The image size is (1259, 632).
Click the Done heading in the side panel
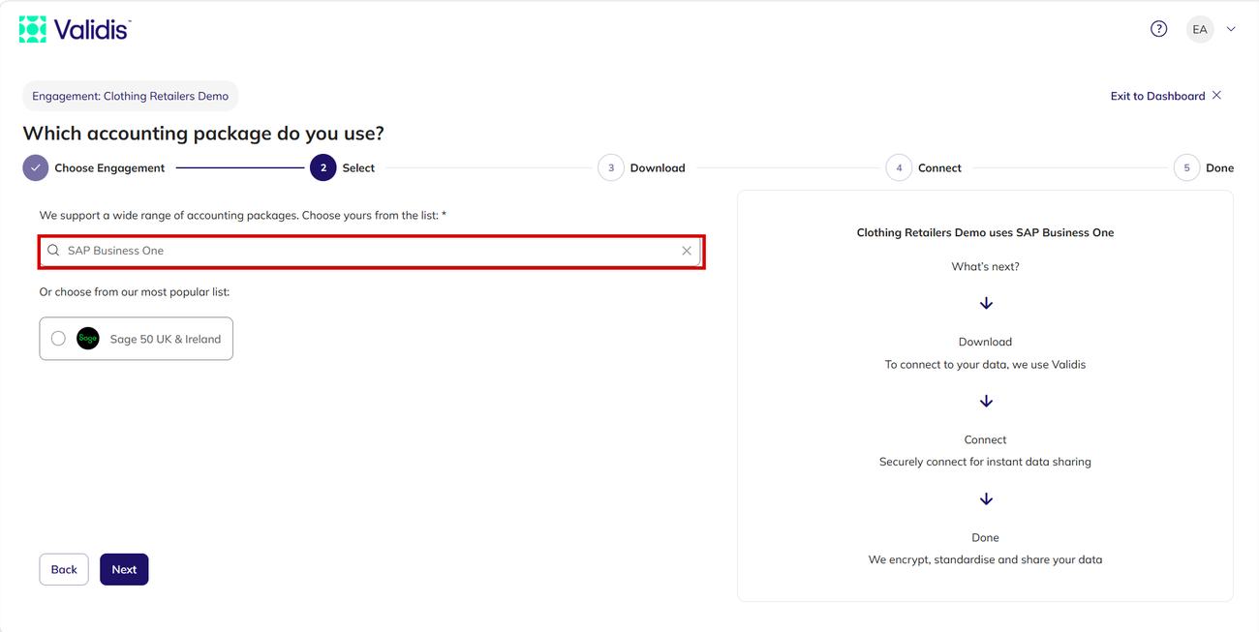coord(985,537)
